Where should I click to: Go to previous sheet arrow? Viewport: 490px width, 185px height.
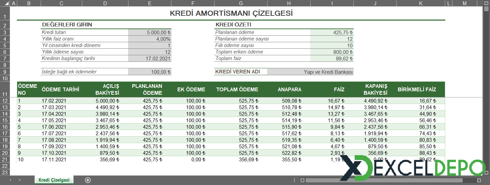10,180
